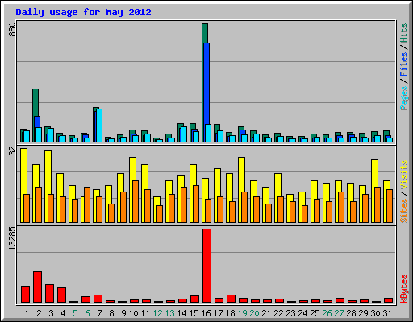The image size is (413, 322).
Task: Click the orange Sites bar for day 6
Action: 87,204
